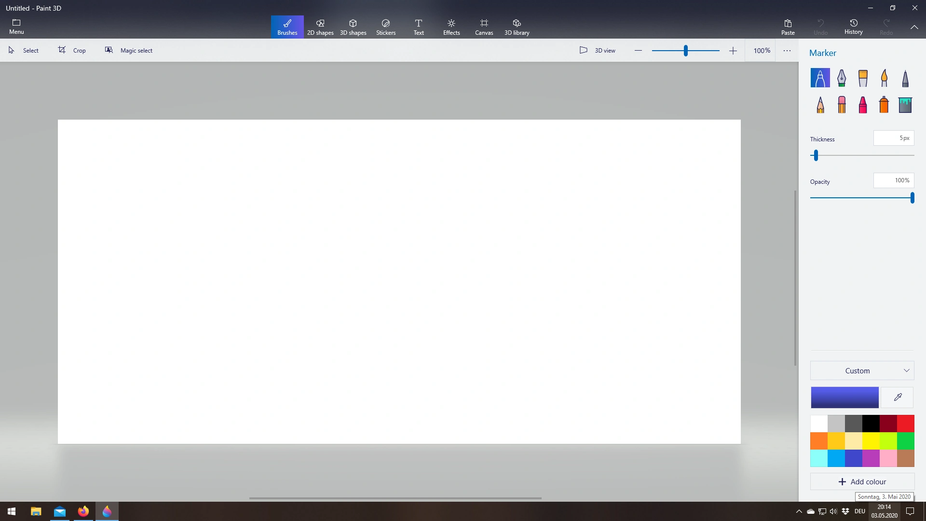
Task: Select the Calligraphy pen brush
Action: pos(841,78)
